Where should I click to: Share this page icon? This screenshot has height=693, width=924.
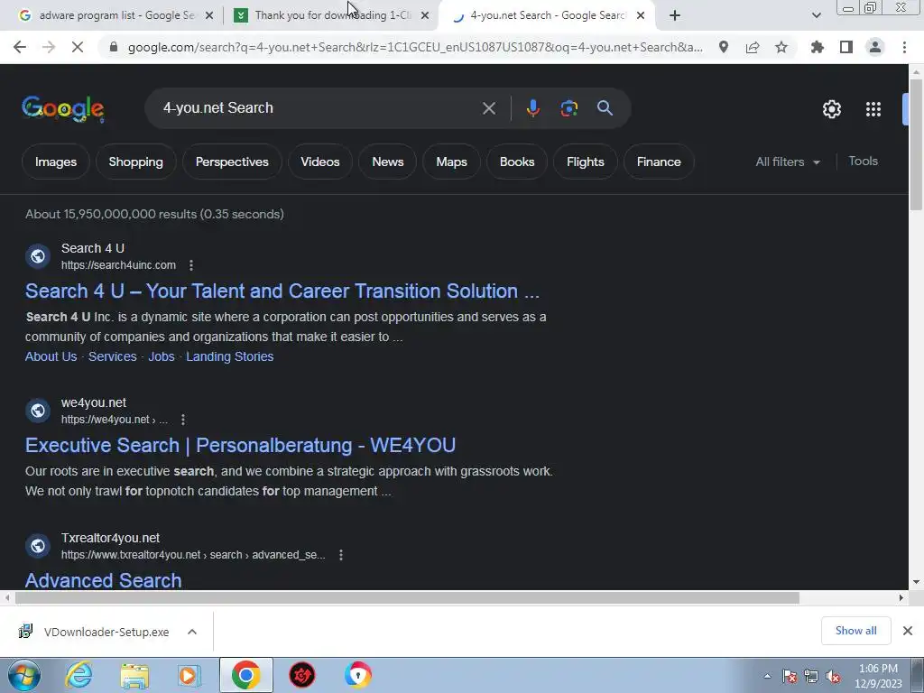(x=753, y=47)
